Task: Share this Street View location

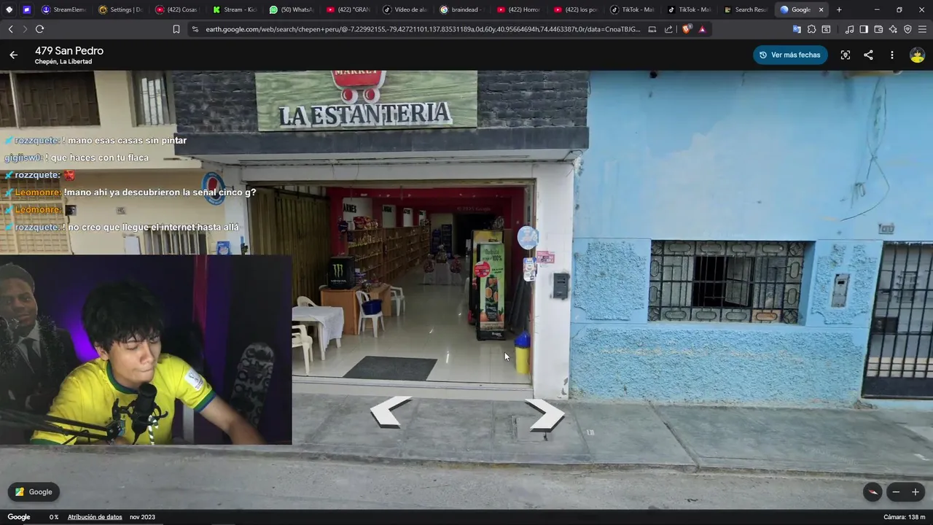Action: click(x=868, y=55)
